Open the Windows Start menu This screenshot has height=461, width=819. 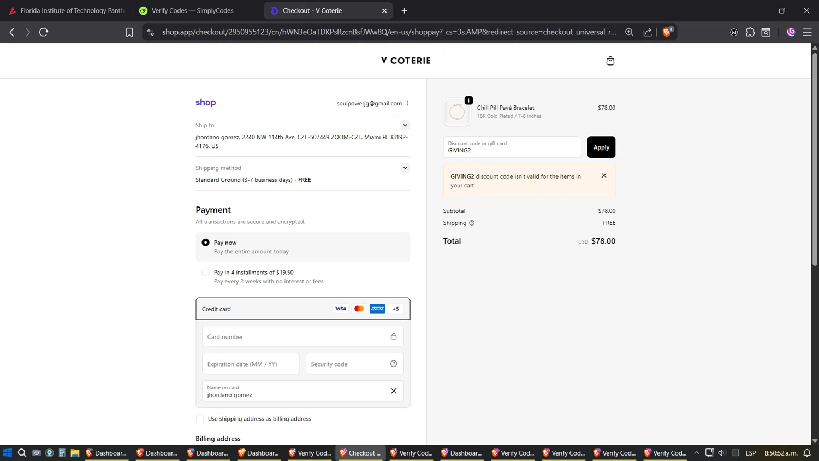click(8, 453)
